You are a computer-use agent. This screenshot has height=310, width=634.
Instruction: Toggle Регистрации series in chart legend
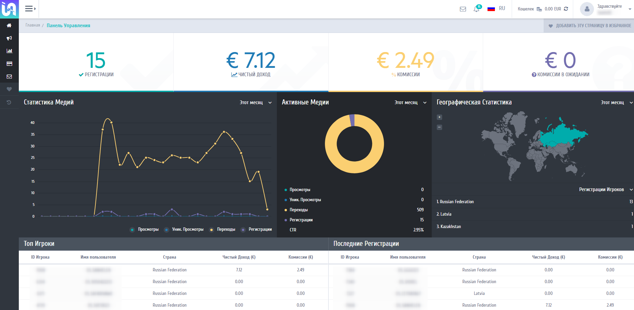coord(256,229)
